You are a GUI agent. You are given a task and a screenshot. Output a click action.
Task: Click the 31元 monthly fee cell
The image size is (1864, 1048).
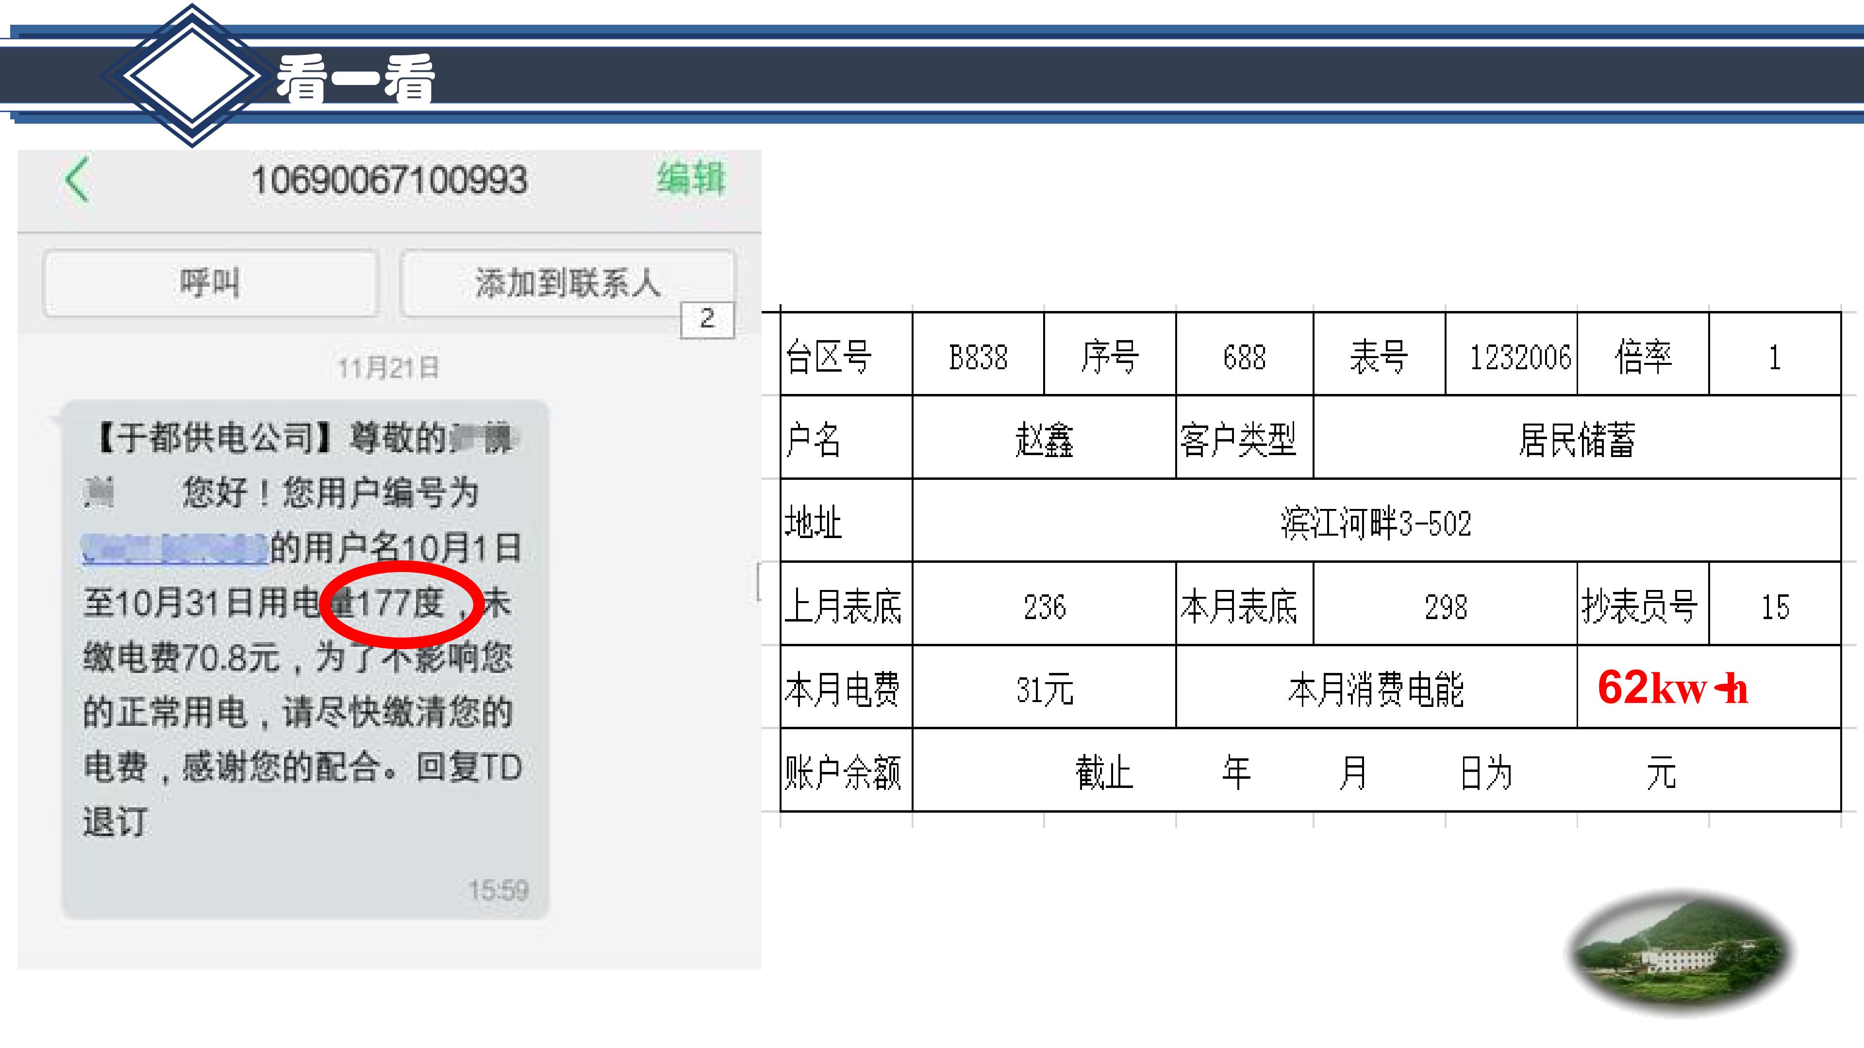1044,689
